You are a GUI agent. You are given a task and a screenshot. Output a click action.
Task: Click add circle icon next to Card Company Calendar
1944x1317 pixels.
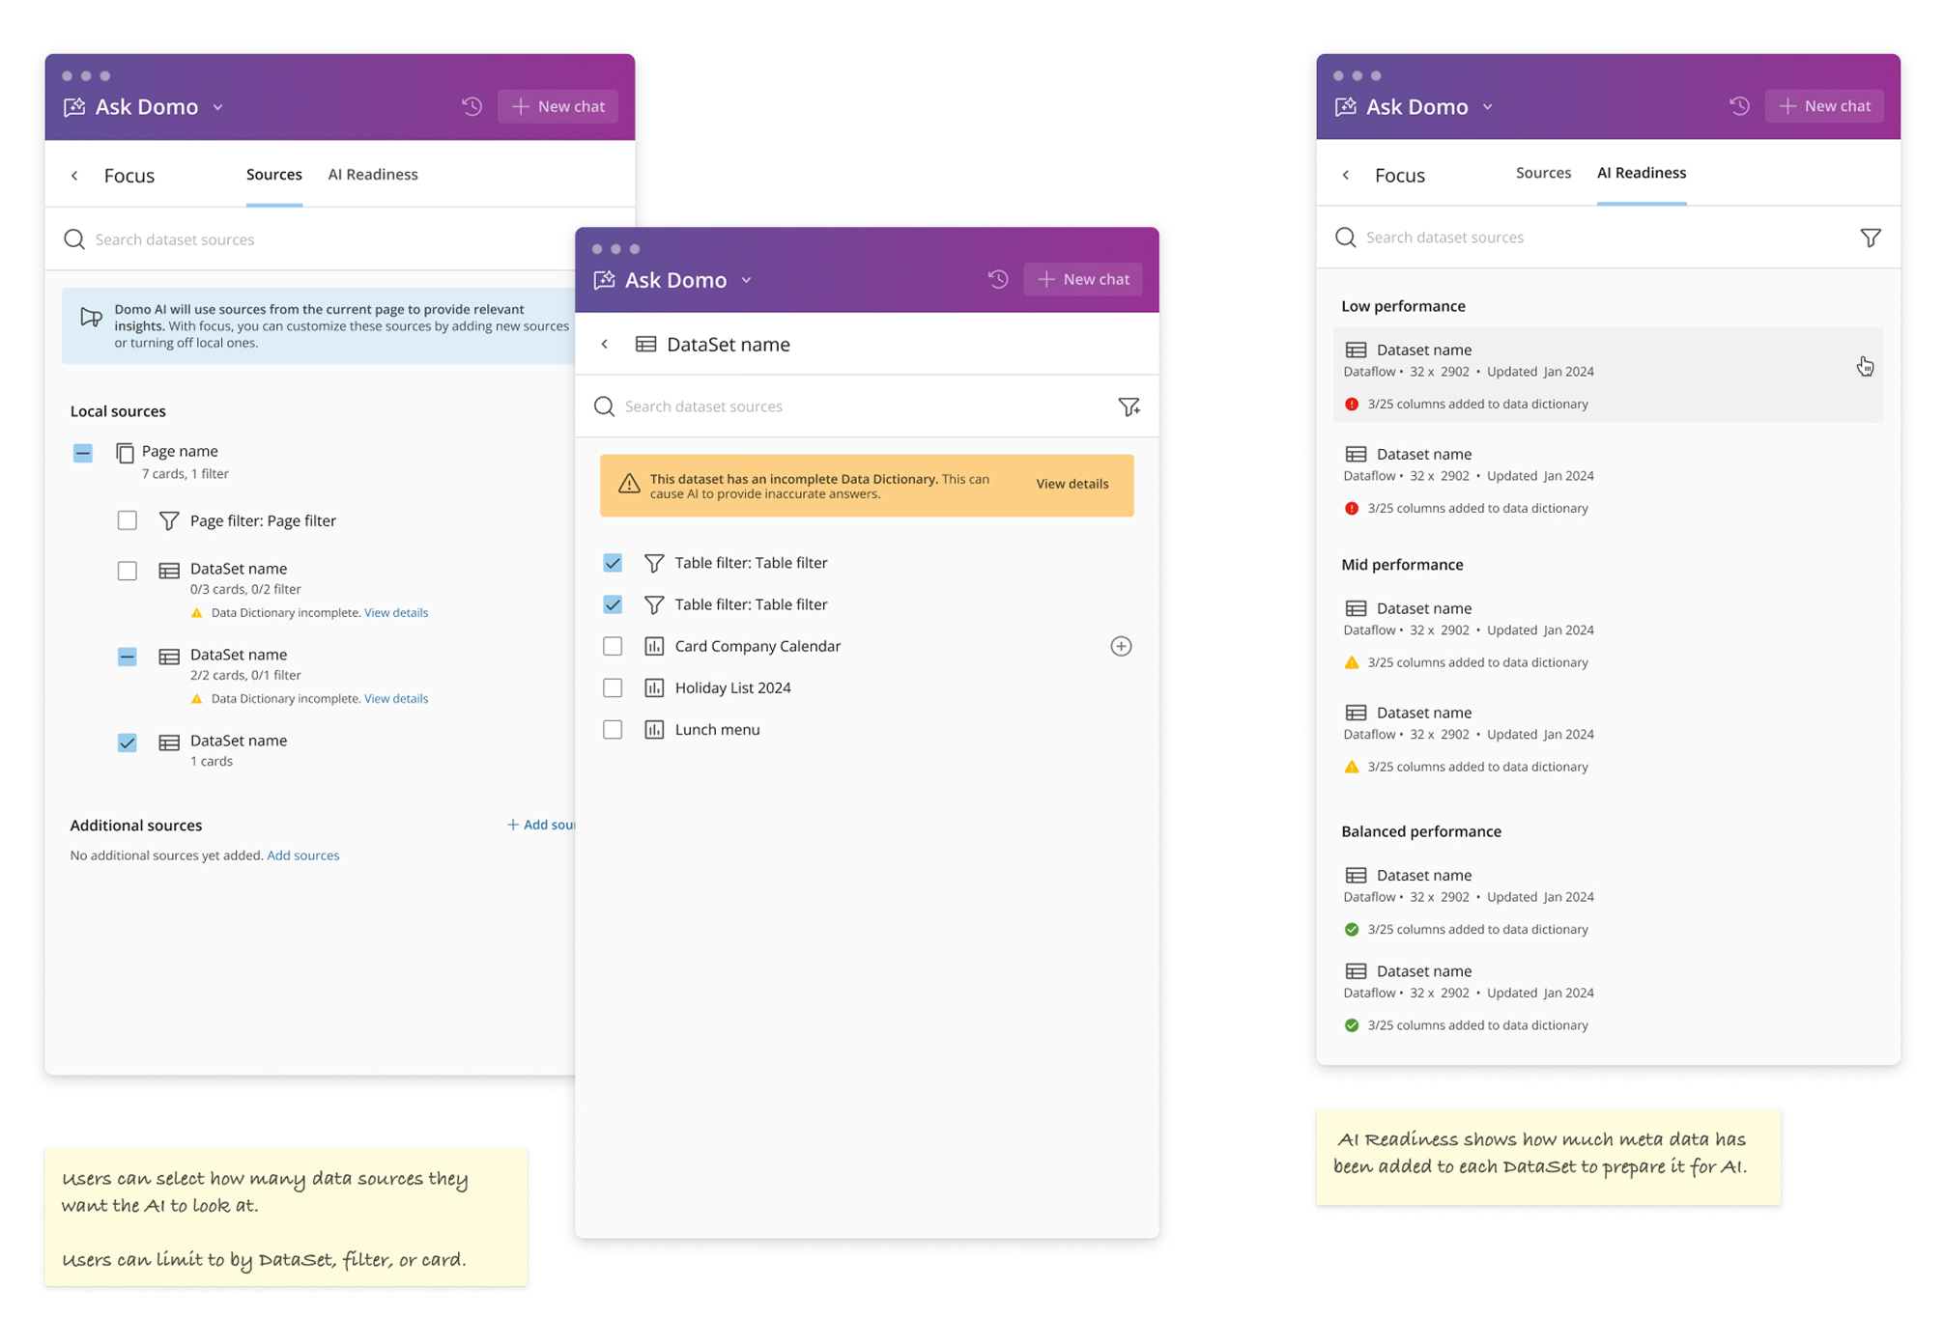1121,646
